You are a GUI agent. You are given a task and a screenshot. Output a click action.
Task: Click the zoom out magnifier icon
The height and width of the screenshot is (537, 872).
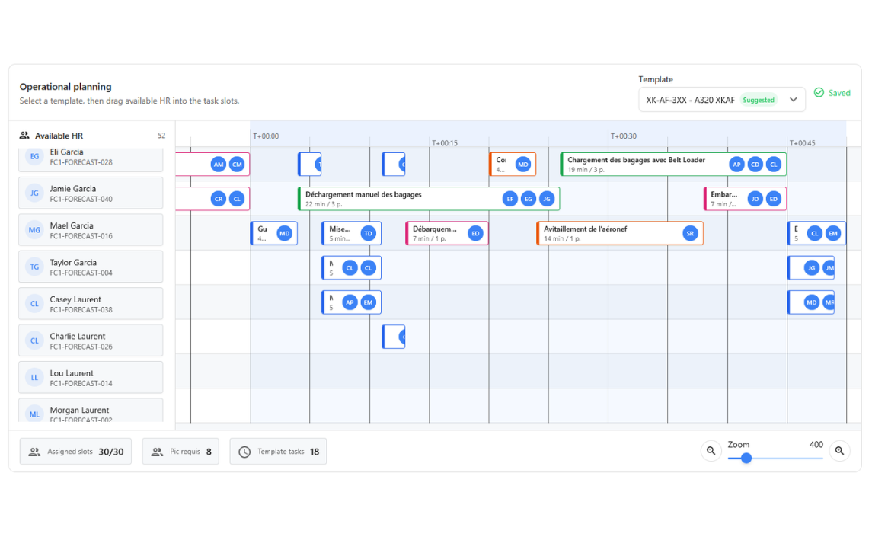click(711, 451)
